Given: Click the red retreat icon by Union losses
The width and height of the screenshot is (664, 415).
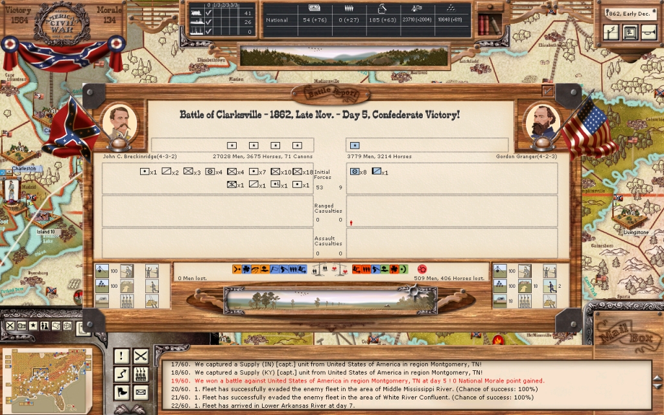Looking at the screenshot, I should tap(423, 268).
